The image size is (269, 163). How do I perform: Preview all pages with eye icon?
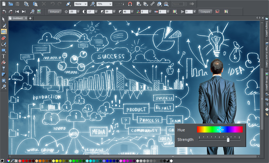coord(145,4)
